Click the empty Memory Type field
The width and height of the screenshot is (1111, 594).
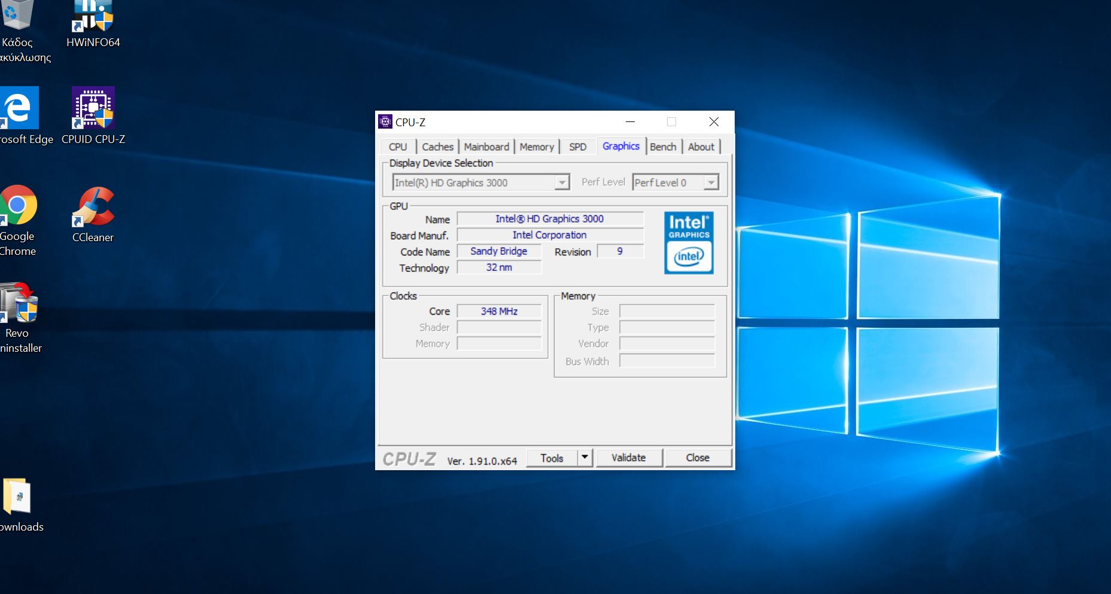click(667, 327)
